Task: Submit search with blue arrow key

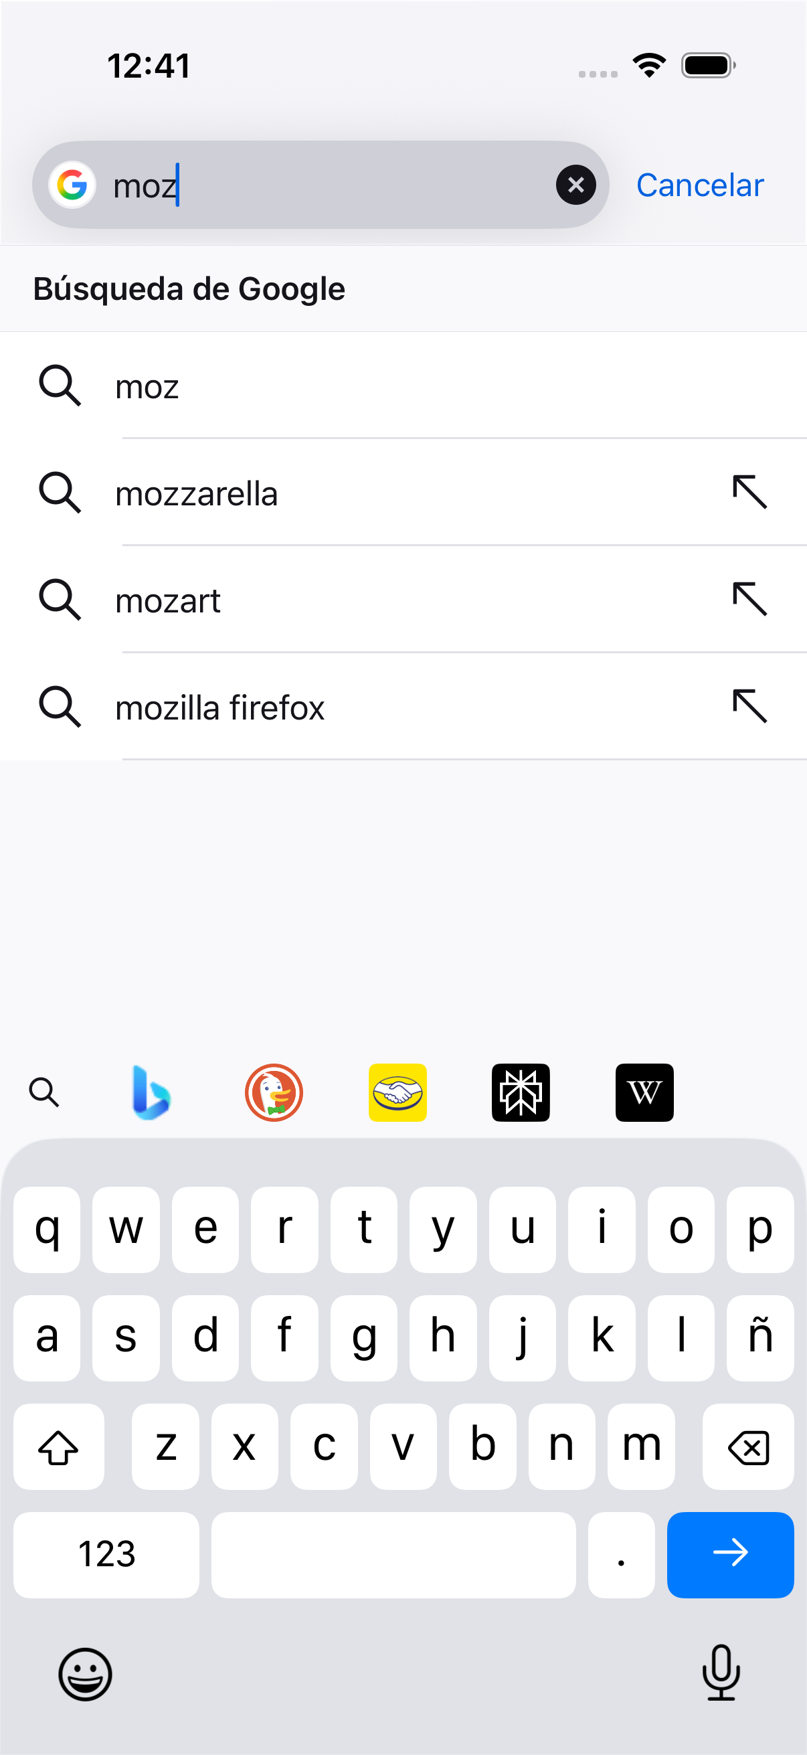Action: tap(730, 1554)
